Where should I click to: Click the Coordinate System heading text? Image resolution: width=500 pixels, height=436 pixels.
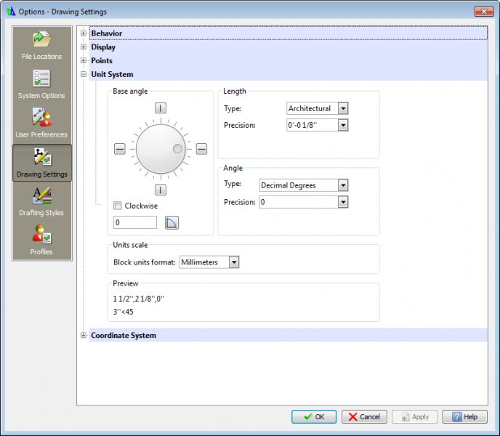[x=124, y=335]
